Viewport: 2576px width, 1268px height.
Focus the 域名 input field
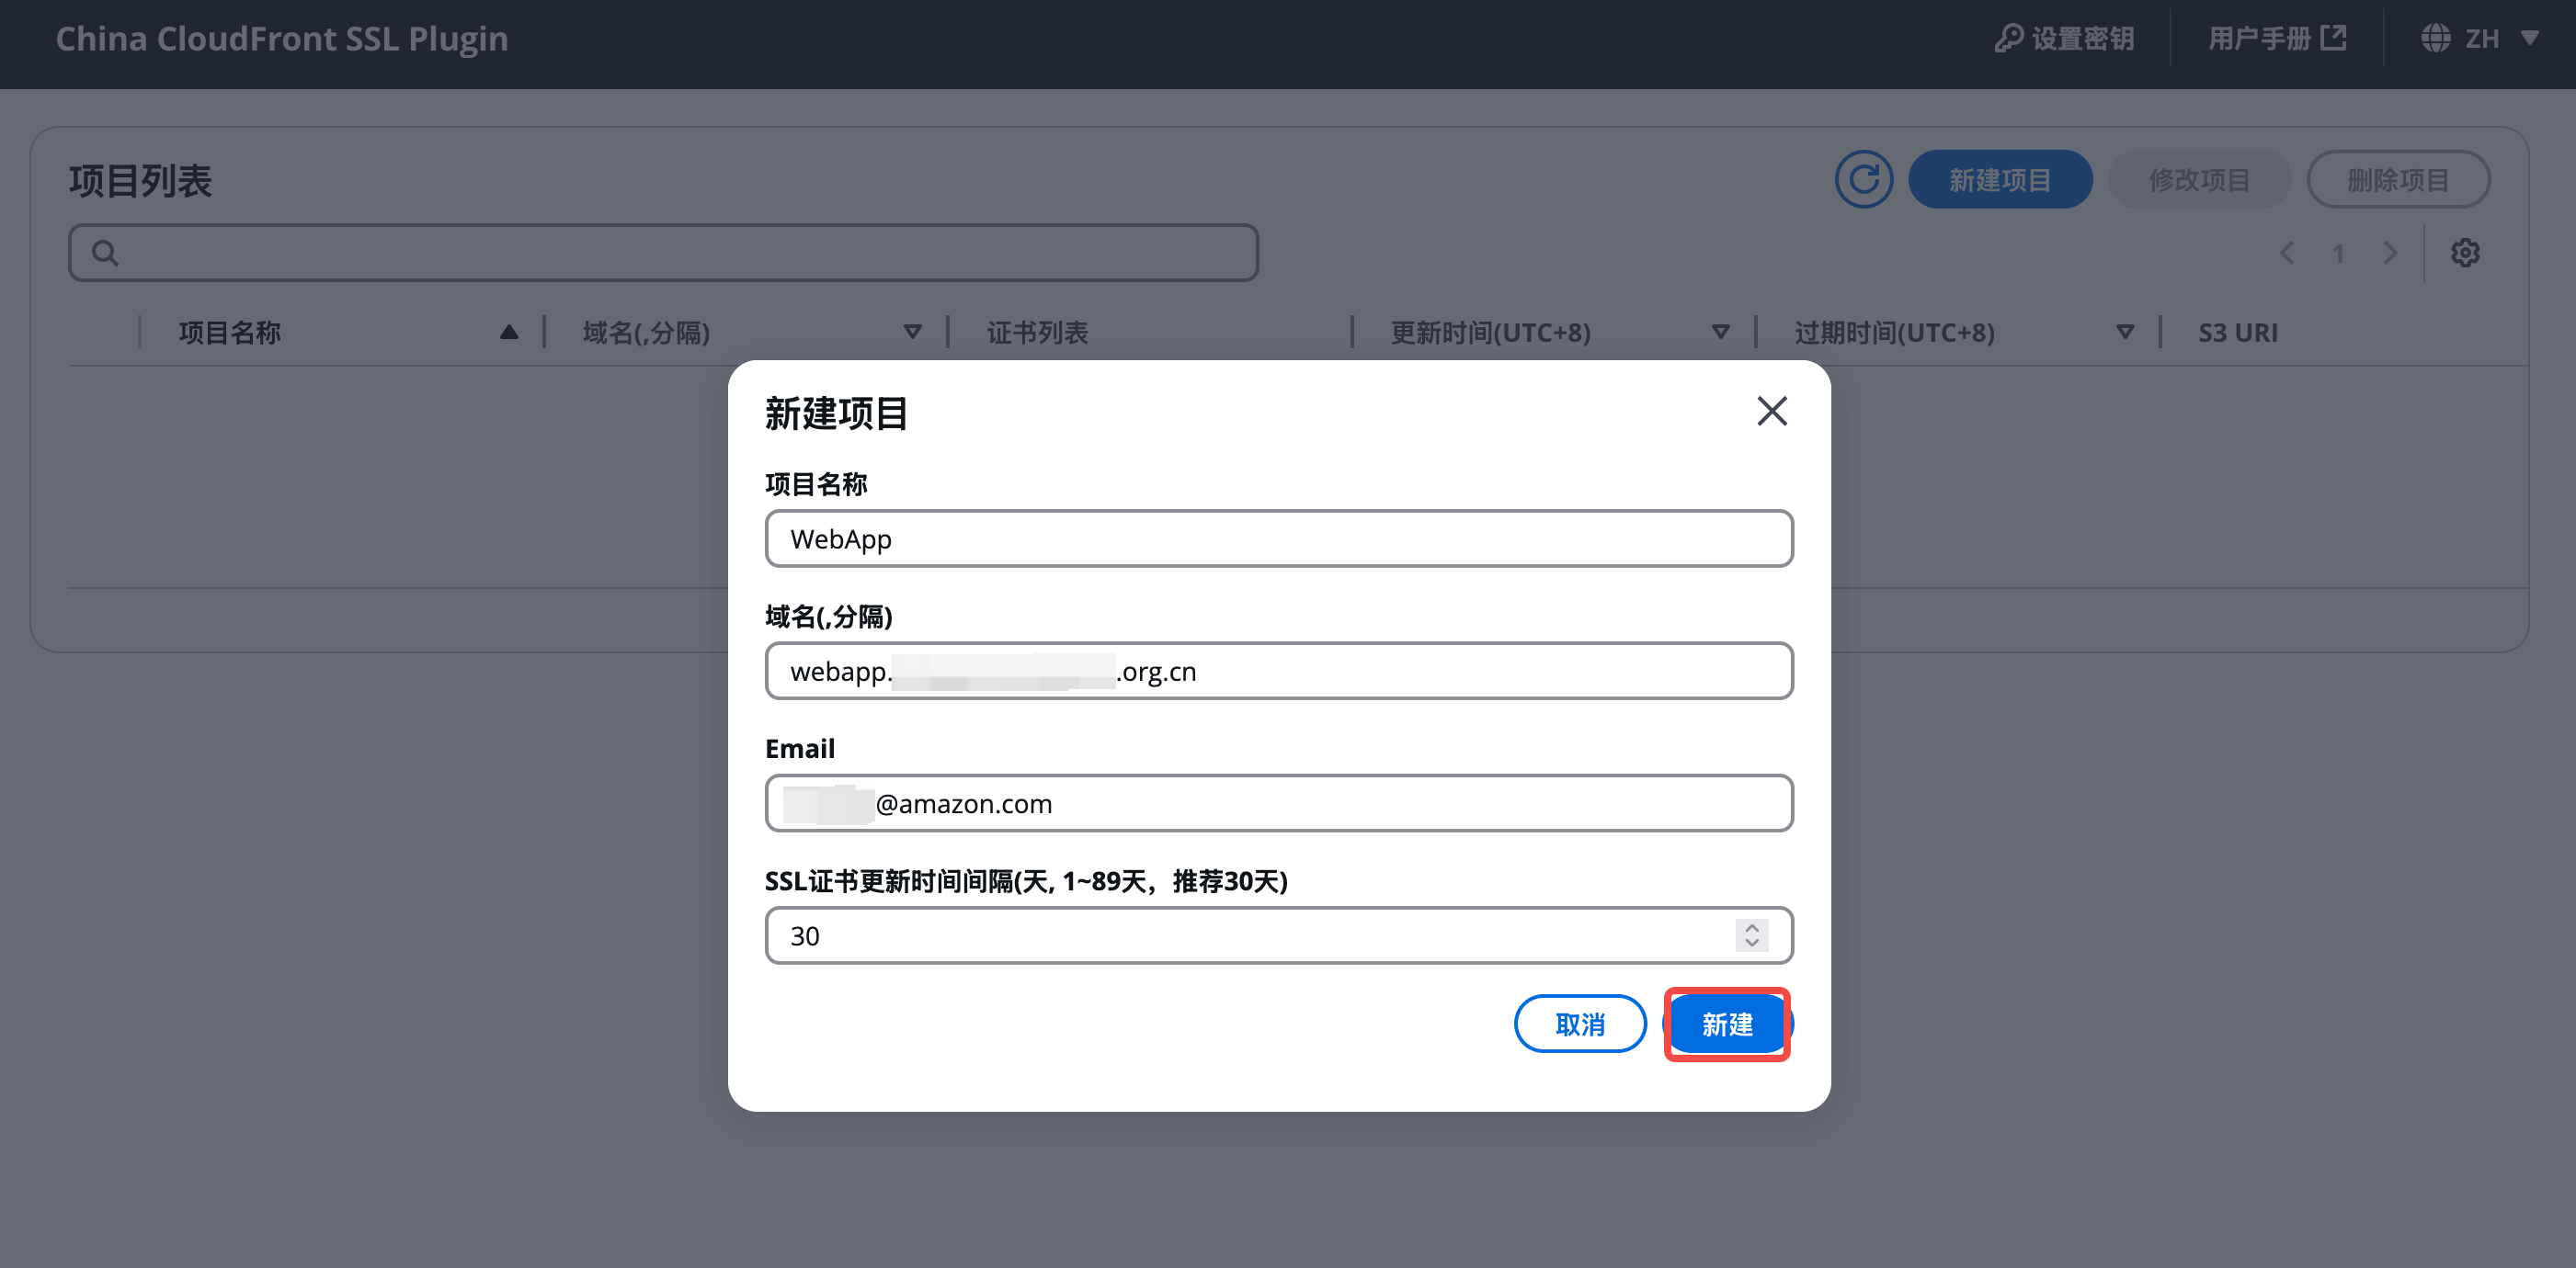pos(1279,671)
